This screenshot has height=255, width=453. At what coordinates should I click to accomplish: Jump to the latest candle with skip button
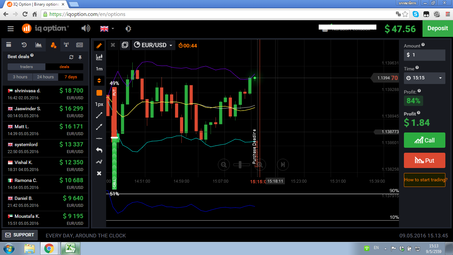[x=283, y=165]
